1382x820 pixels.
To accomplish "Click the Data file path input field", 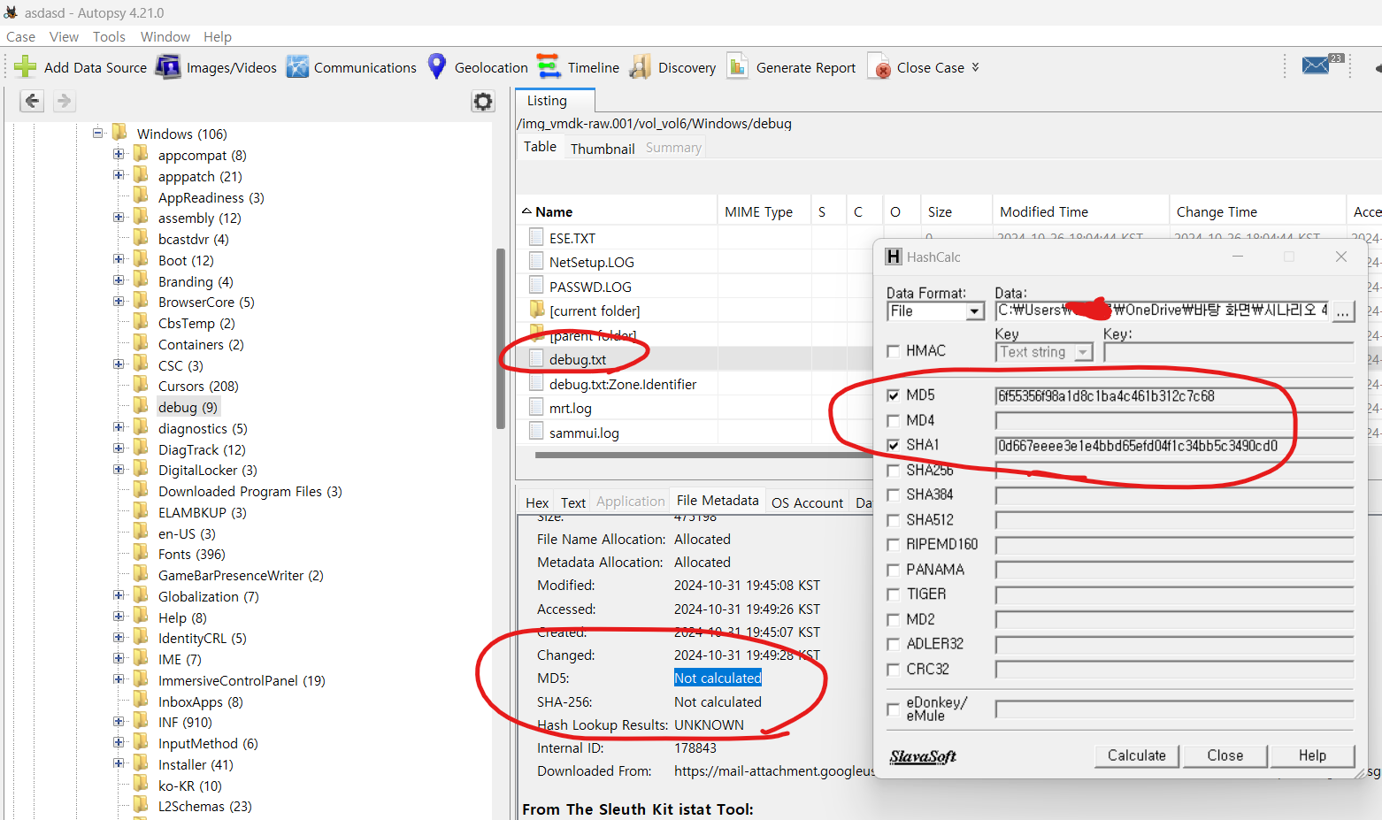I will (x=1162, y=310).
